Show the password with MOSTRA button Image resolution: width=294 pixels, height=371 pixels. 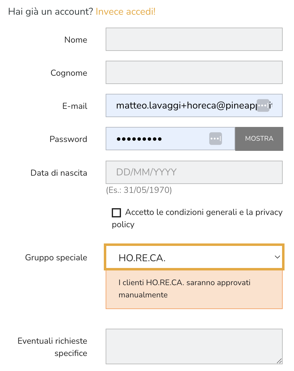click(259, 139)
